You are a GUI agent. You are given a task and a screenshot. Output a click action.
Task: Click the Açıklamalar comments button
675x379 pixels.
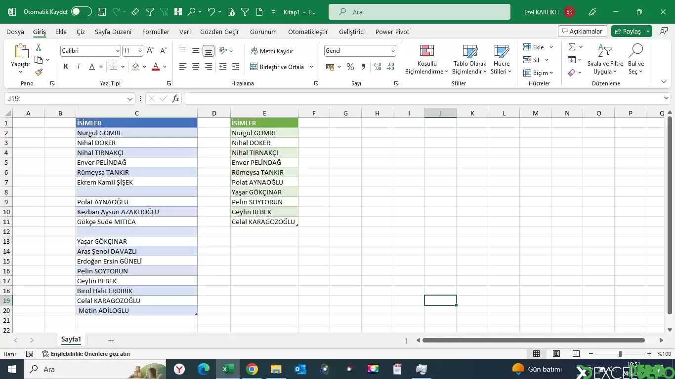click(583, 31)
